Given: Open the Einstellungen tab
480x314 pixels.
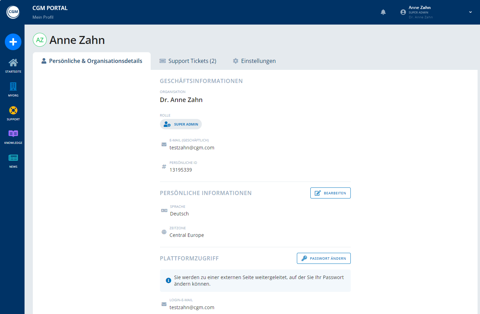Looking at the screenshot, I should pyautogui.click(x=254, y=61).
